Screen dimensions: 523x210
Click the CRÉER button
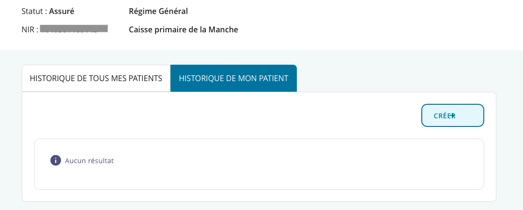[x=453, y=115]
